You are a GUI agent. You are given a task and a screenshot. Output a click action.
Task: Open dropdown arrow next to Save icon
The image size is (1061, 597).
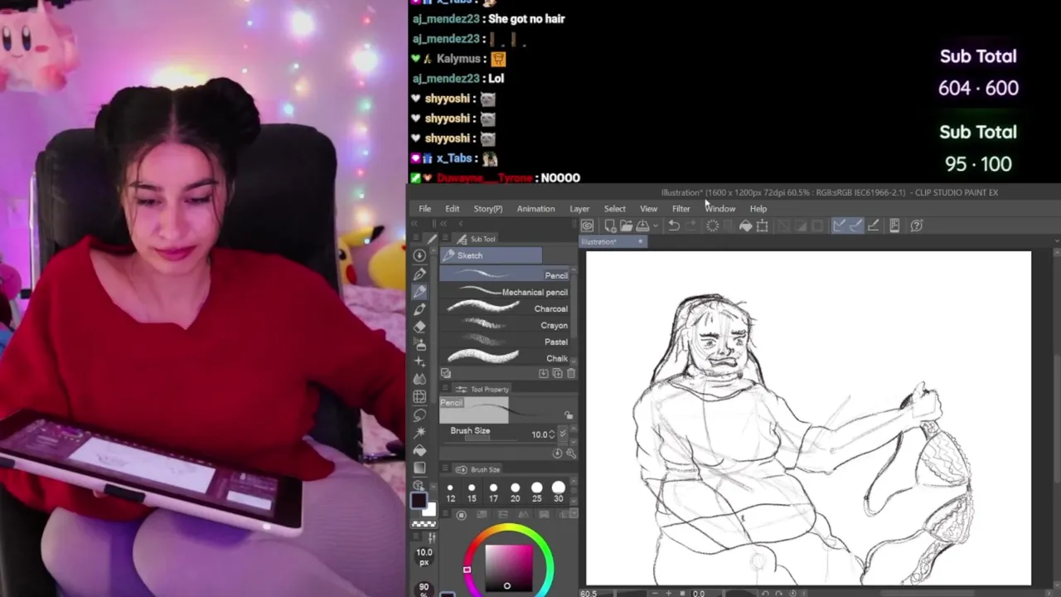point(656,226)
